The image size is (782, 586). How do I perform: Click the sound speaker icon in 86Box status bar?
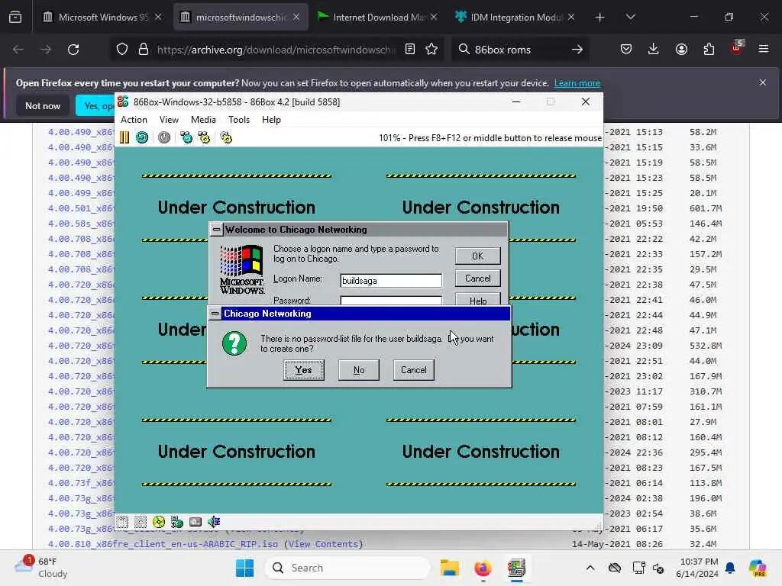click(214, 522)
